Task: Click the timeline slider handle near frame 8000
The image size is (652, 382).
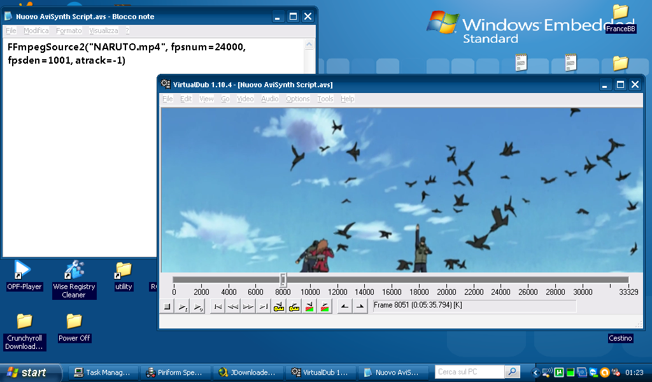Action: pos(283,280)
